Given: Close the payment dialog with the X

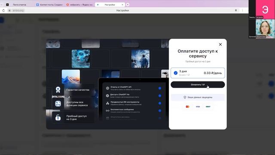Looking at the screenshot, I should pyautogui.click(x=220, y=44).
